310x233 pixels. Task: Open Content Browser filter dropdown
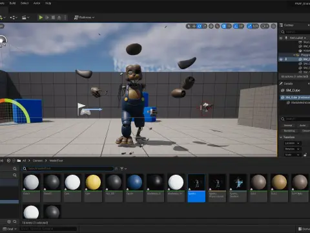(x=123, y=169)
